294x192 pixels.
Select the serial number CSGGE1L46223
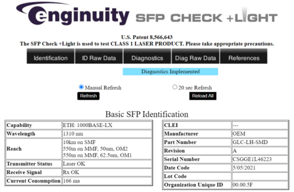click(x=252, y=159)
